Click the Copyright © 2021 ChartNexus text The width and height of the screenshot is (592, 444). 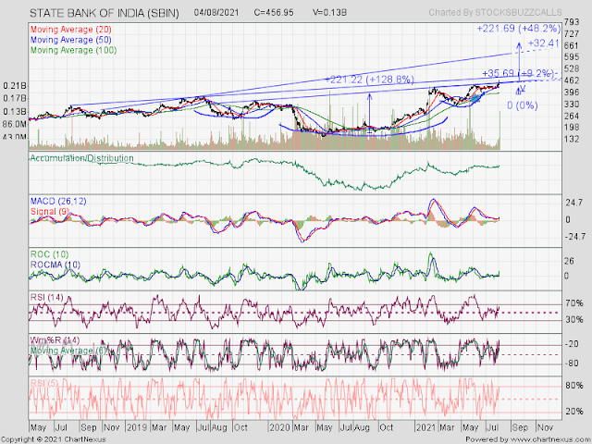(54, 440)
